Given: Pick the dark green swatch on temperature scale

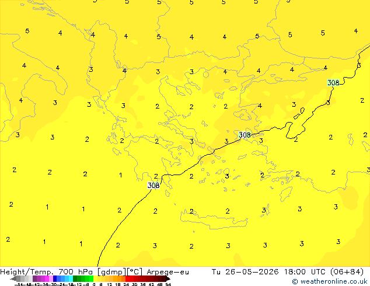Looking at the screenshot, I should tap(75, 279).
